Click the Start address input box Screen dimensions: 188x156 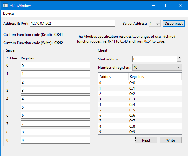pyautogui.click(x=155, y=59)
